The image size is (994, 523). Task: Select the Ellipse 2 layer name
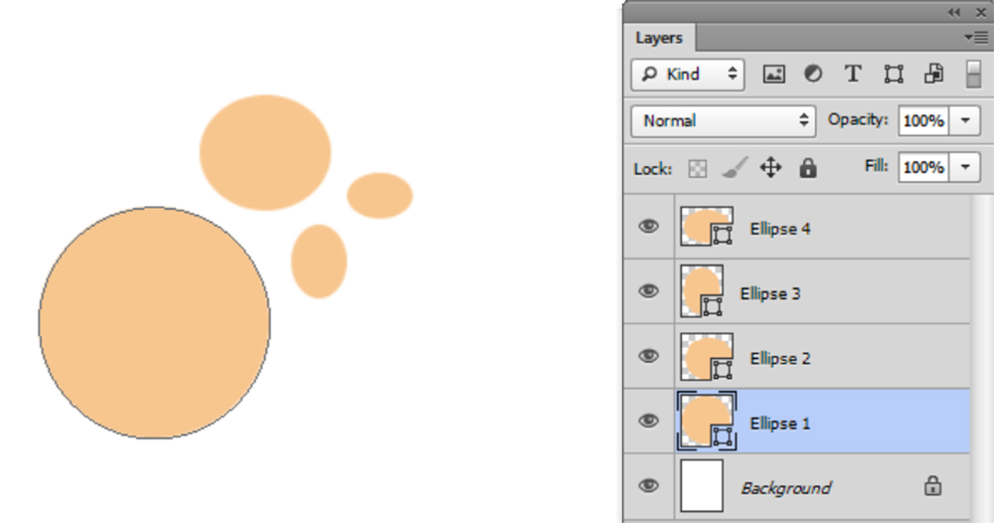[x=779, y=359]
